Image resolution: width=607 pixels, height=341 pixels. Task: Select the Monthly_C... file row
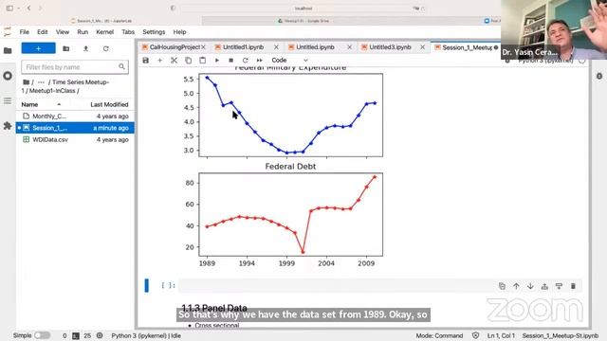75,117
